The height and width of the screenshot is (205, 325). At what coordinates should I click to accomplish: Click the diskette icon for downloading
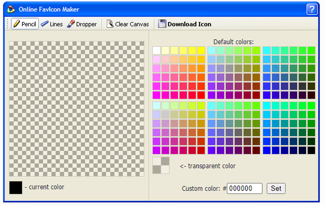click(162, 23)
